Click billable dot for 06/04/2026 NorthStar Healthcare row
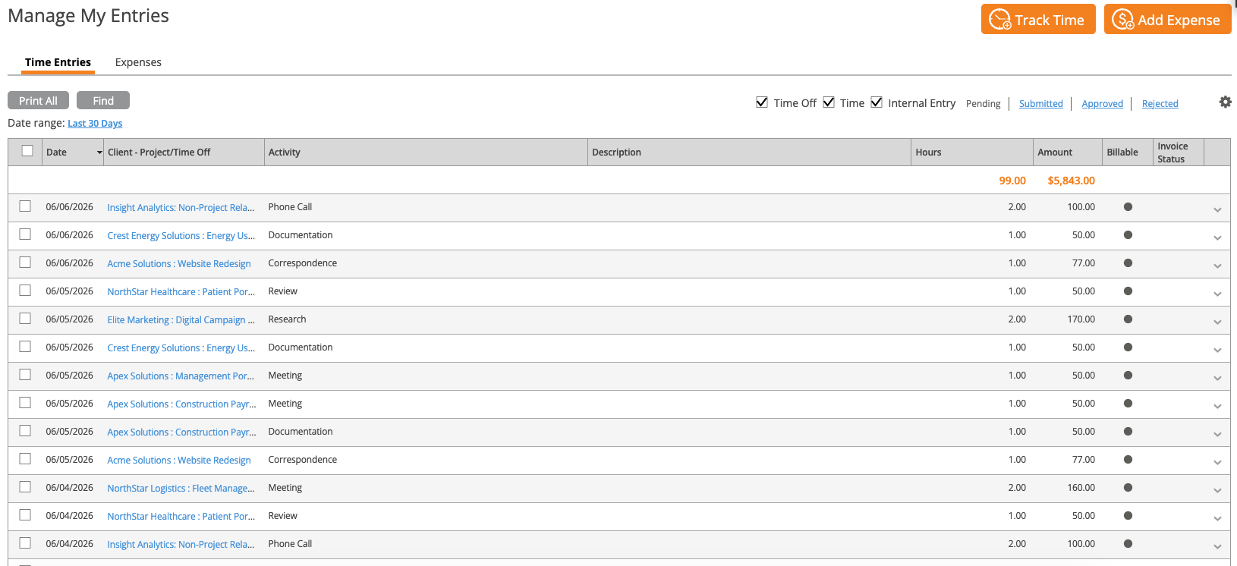 point(1128,516)
